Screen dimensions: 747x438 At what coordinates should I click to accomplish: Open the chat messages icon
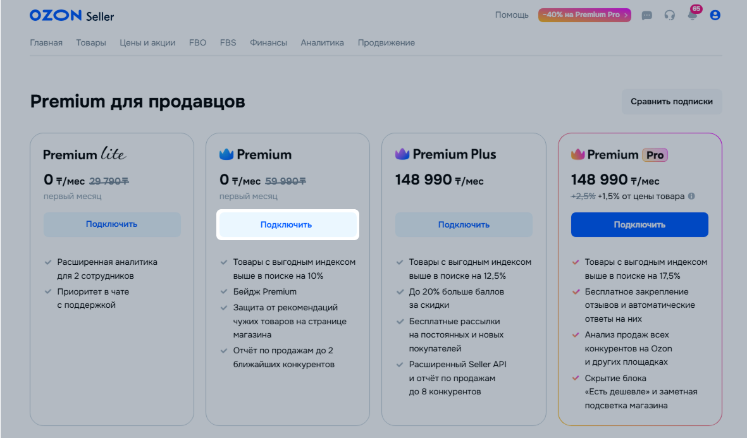646,15
